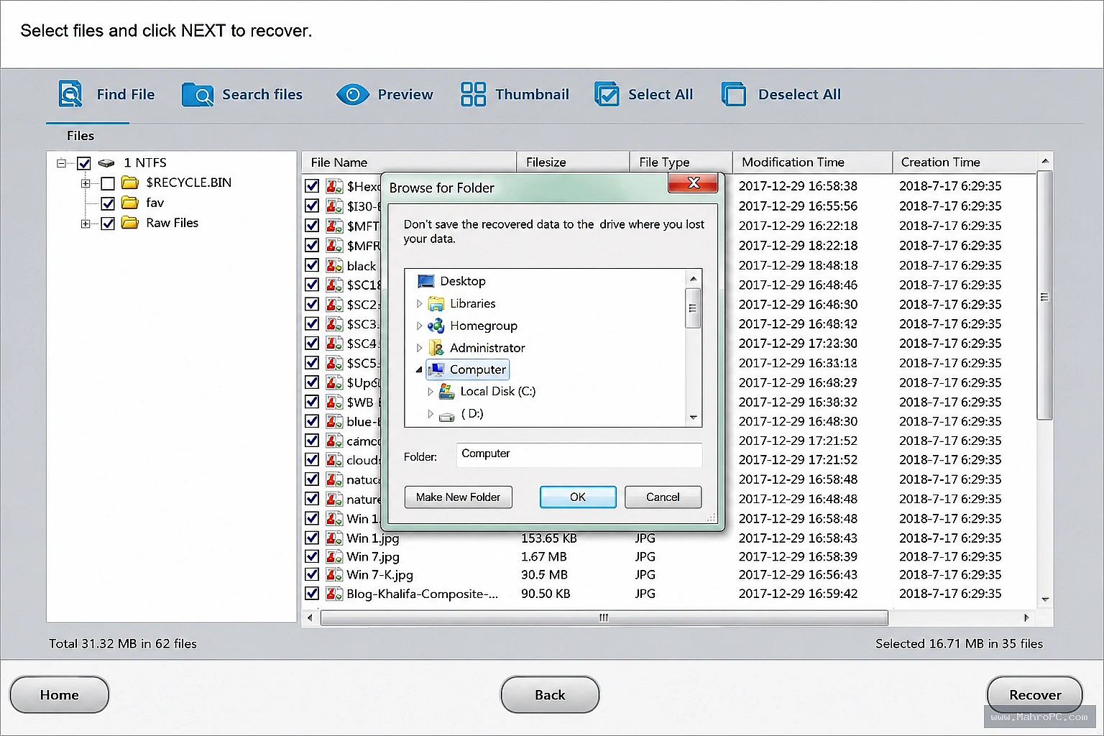Viewport: 1104px width, 736px height.
Task: Click the OK button
Action: coord(578,497)
